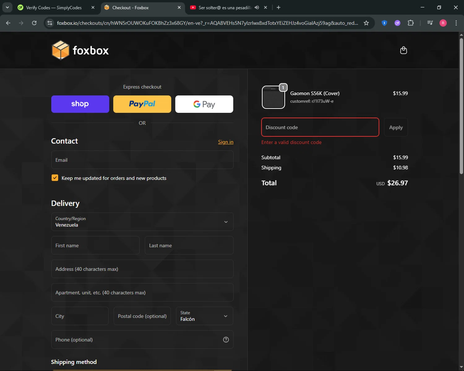The width and height of the screenshot is (464, 371).
Task: Click the customref: rJ1l73uW-e text
Action: tap(312, 101)
